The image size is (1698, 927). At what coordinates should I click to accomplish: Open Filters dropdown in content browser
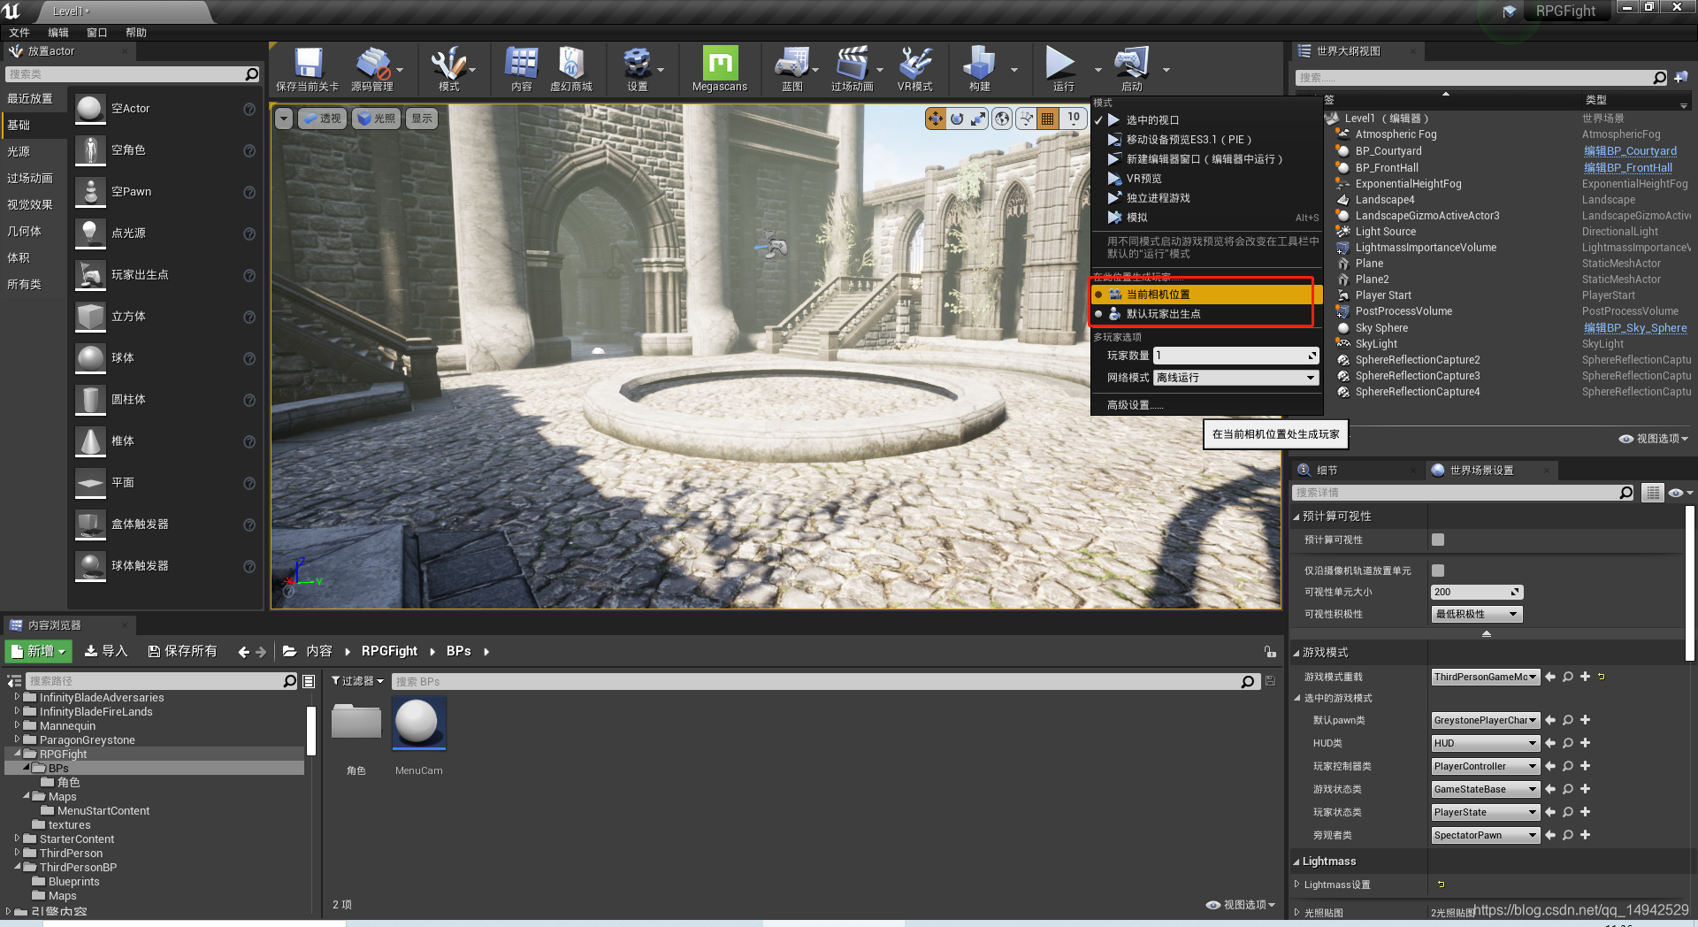click(357, 681)
